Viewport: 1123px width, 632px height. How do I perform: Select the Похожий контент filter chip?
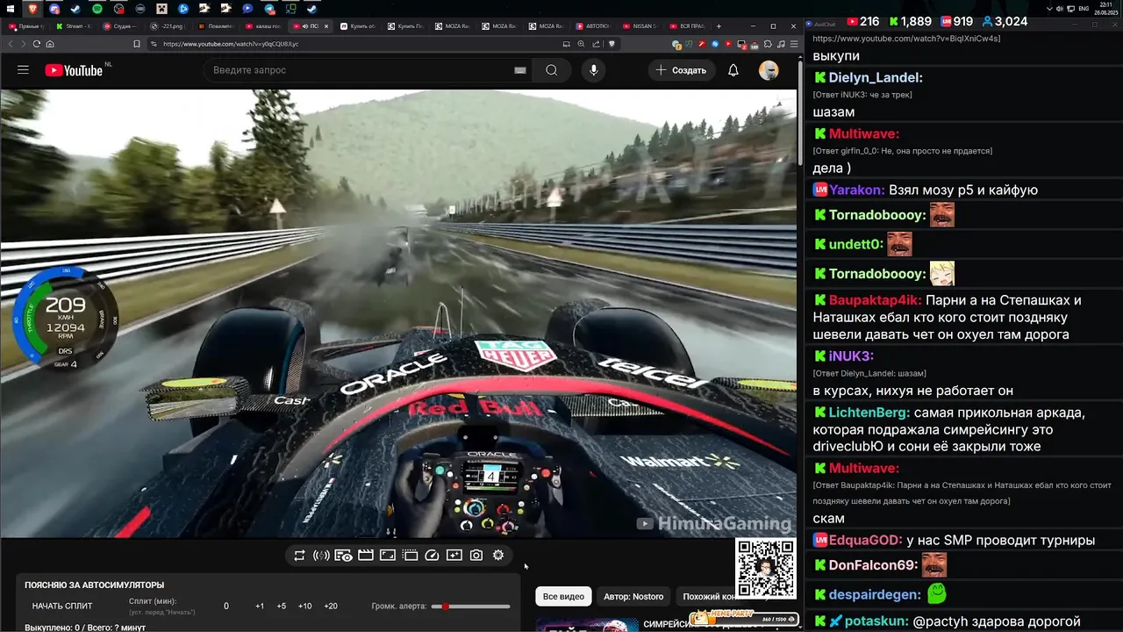(707, 597)
